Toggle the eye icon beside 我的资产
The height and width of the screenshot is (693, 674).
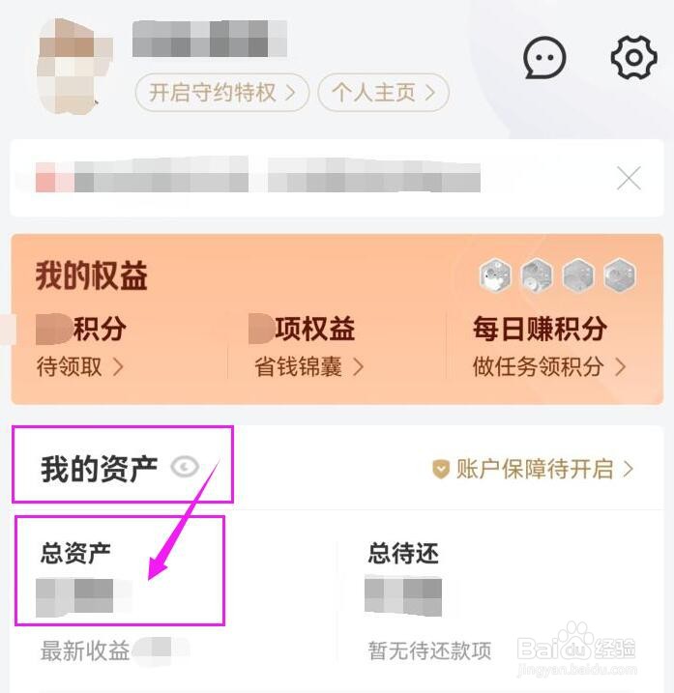[x=185, y=467]
